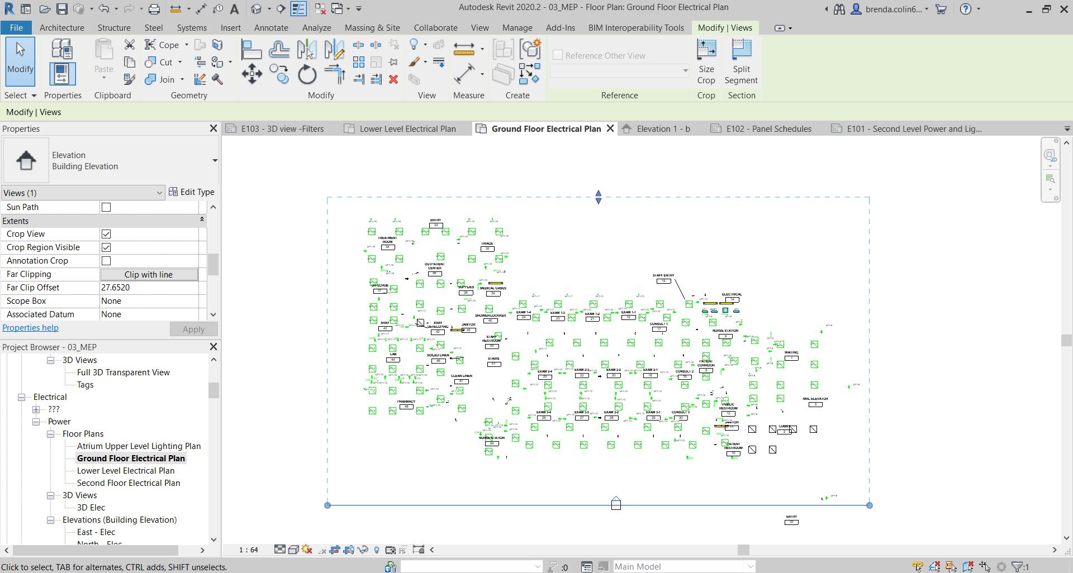The width and height of the screenshot is (1073, 573).
Task: Open the Annotate ribbon tab
Action: 271,27
